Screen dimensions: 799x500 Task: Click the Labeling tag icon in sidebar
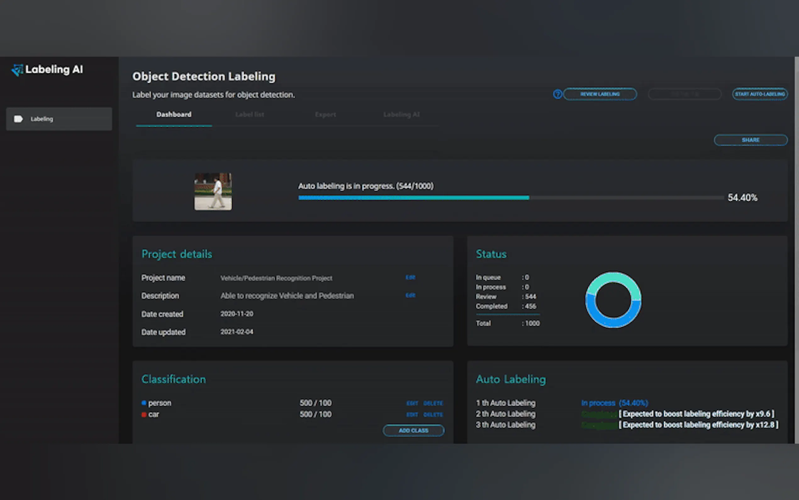coord(18,119)
